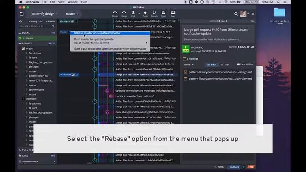Select origin wizard branch
The height and width of the screenshot is (172, 306).
(33, 95)
